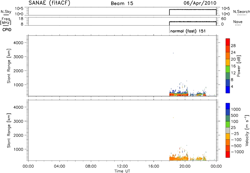Click the 'Beam 15' heading
Viewport: 250px width, 173px height.
coord(122,3)
